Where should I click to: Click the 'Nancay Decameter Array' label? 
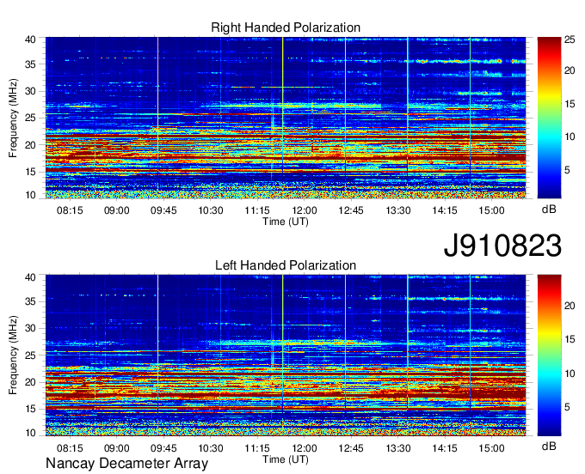[x=126, y=464]
